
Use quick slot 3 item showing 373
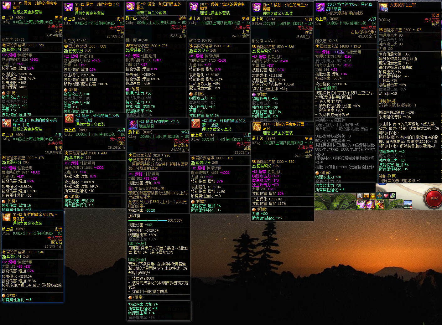pyautogui.click(x=380, y=204)
